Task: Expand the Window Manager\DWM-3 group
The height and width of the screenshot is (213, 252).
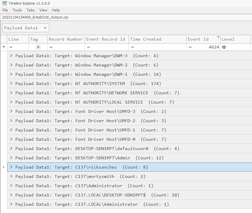Action: tap(11, 56)
